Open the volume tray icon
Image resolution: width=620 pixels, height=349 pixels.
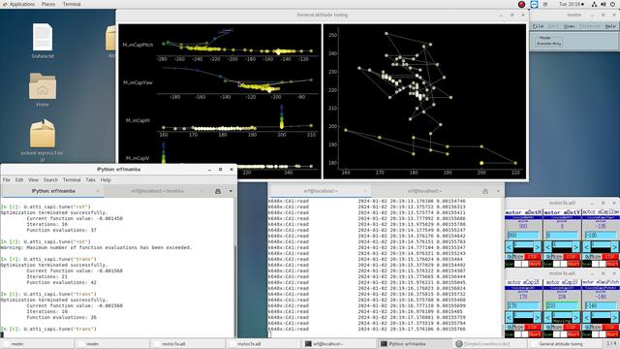click(604, 4)
